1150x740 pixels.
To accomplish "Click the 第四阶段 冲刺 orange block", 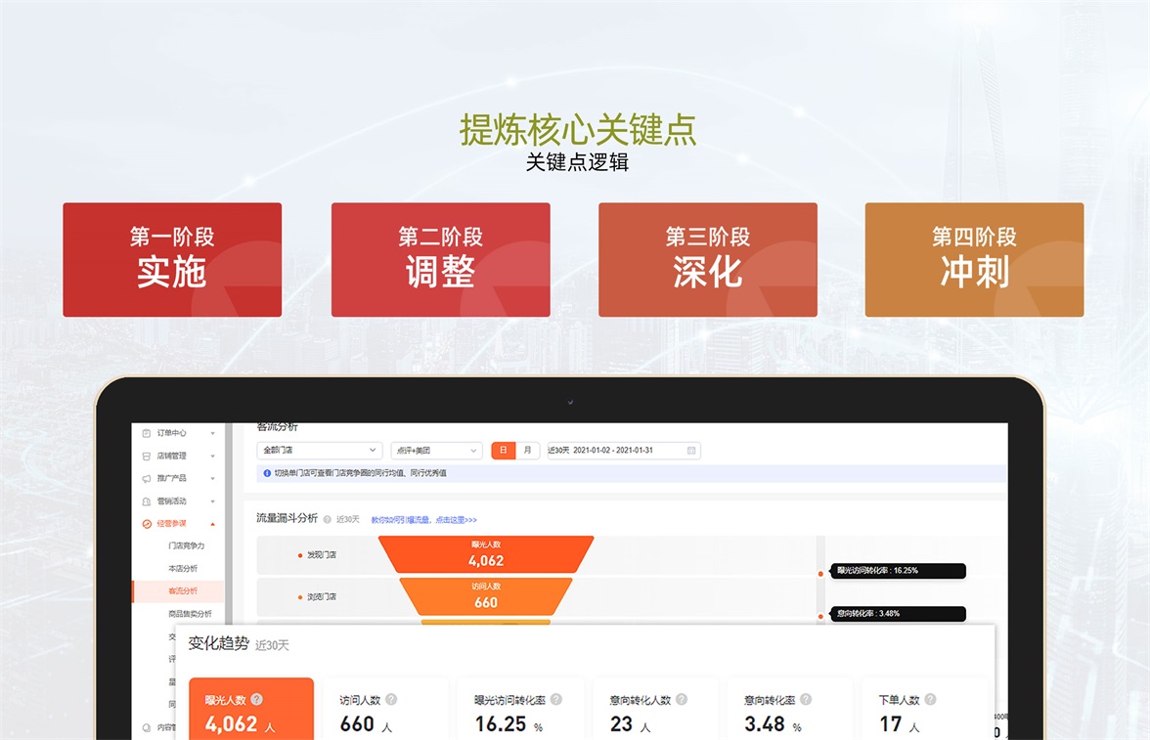I will (974, 260).
